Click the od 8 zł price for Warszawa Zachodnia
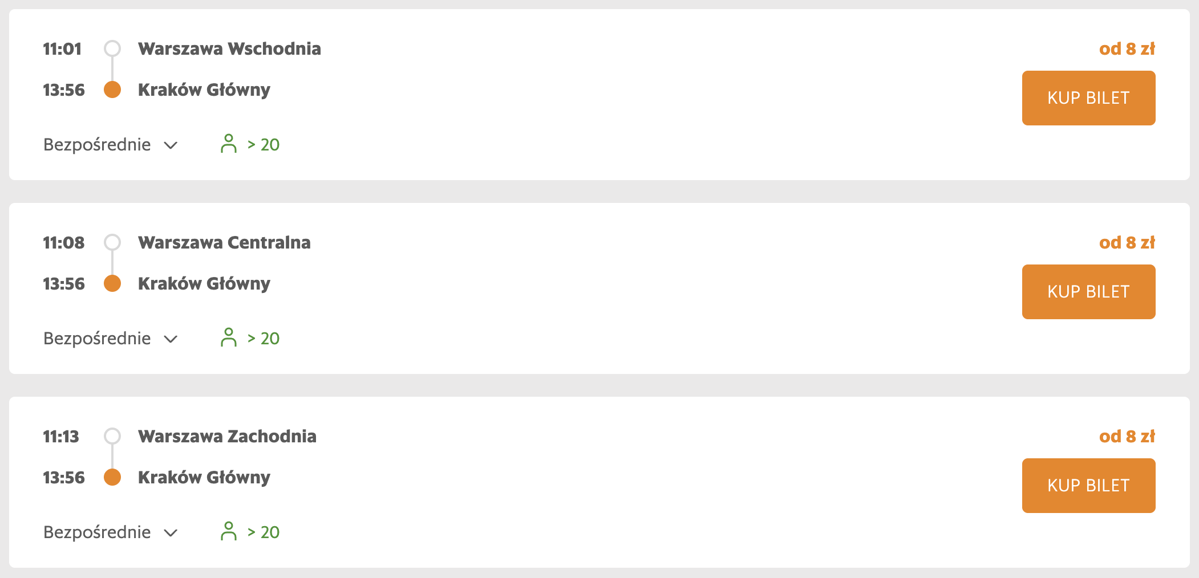Viewport: 1199px width, 578px height. pos(1127,437)
